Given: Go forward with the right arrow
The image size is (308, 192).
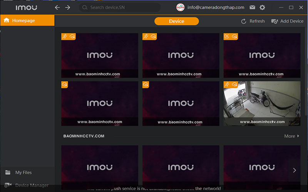Looking at the screenshot, I should (x=68, y=7).
